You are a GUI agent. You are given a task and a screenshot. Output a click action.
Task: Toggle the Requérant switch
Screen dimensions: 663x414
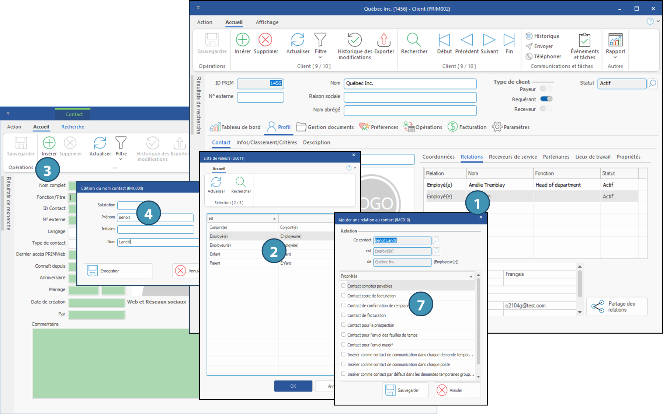point(546,99)
